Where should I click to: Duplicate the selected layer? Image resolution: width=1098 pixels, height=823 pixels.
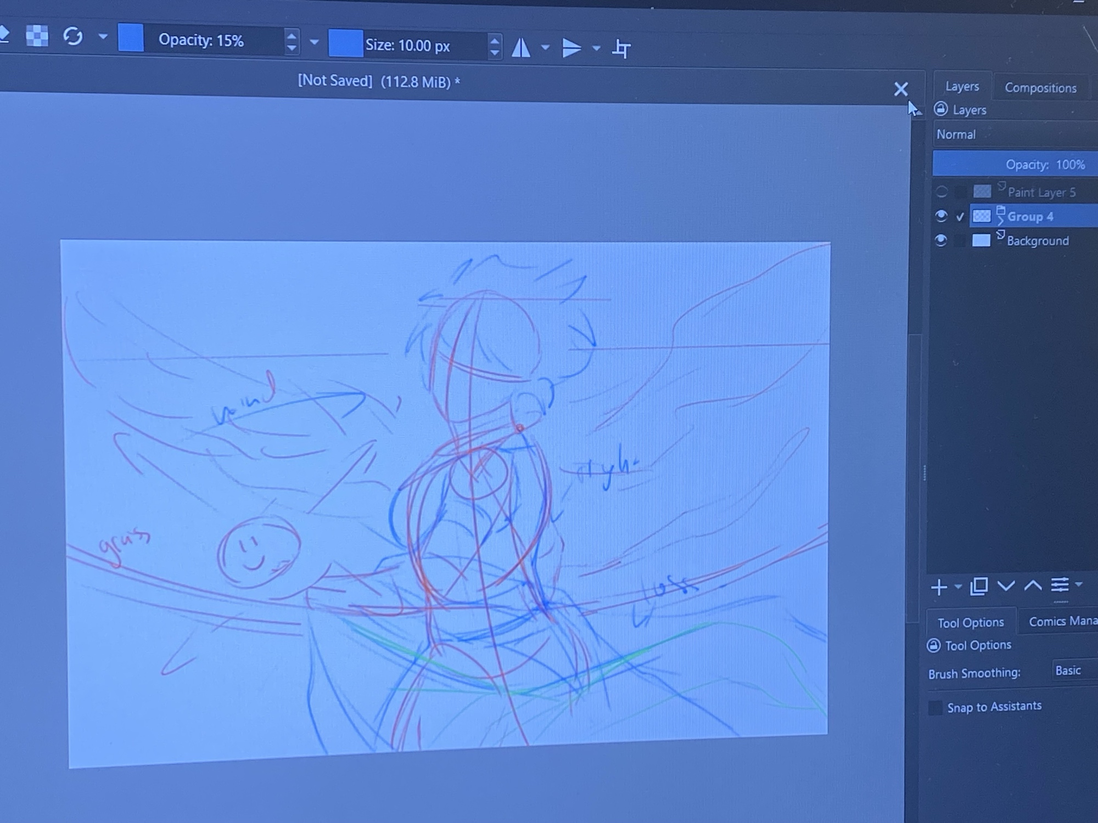[979, 587]
